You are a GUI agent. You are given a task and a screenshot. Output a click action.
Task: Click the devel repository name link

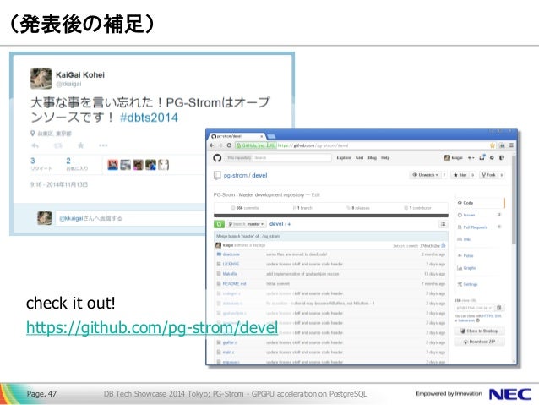coord(259,176)
